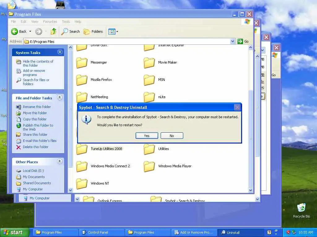The height and width of the screenshot is (237, 317).
Task: Open the Help menu
Action: click(x=78, y=22)
